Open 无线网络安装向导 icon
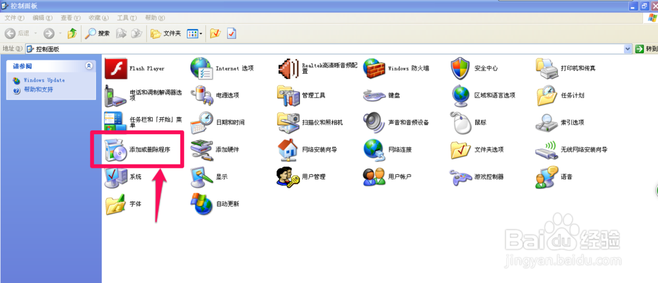 (x=547, y=150)
